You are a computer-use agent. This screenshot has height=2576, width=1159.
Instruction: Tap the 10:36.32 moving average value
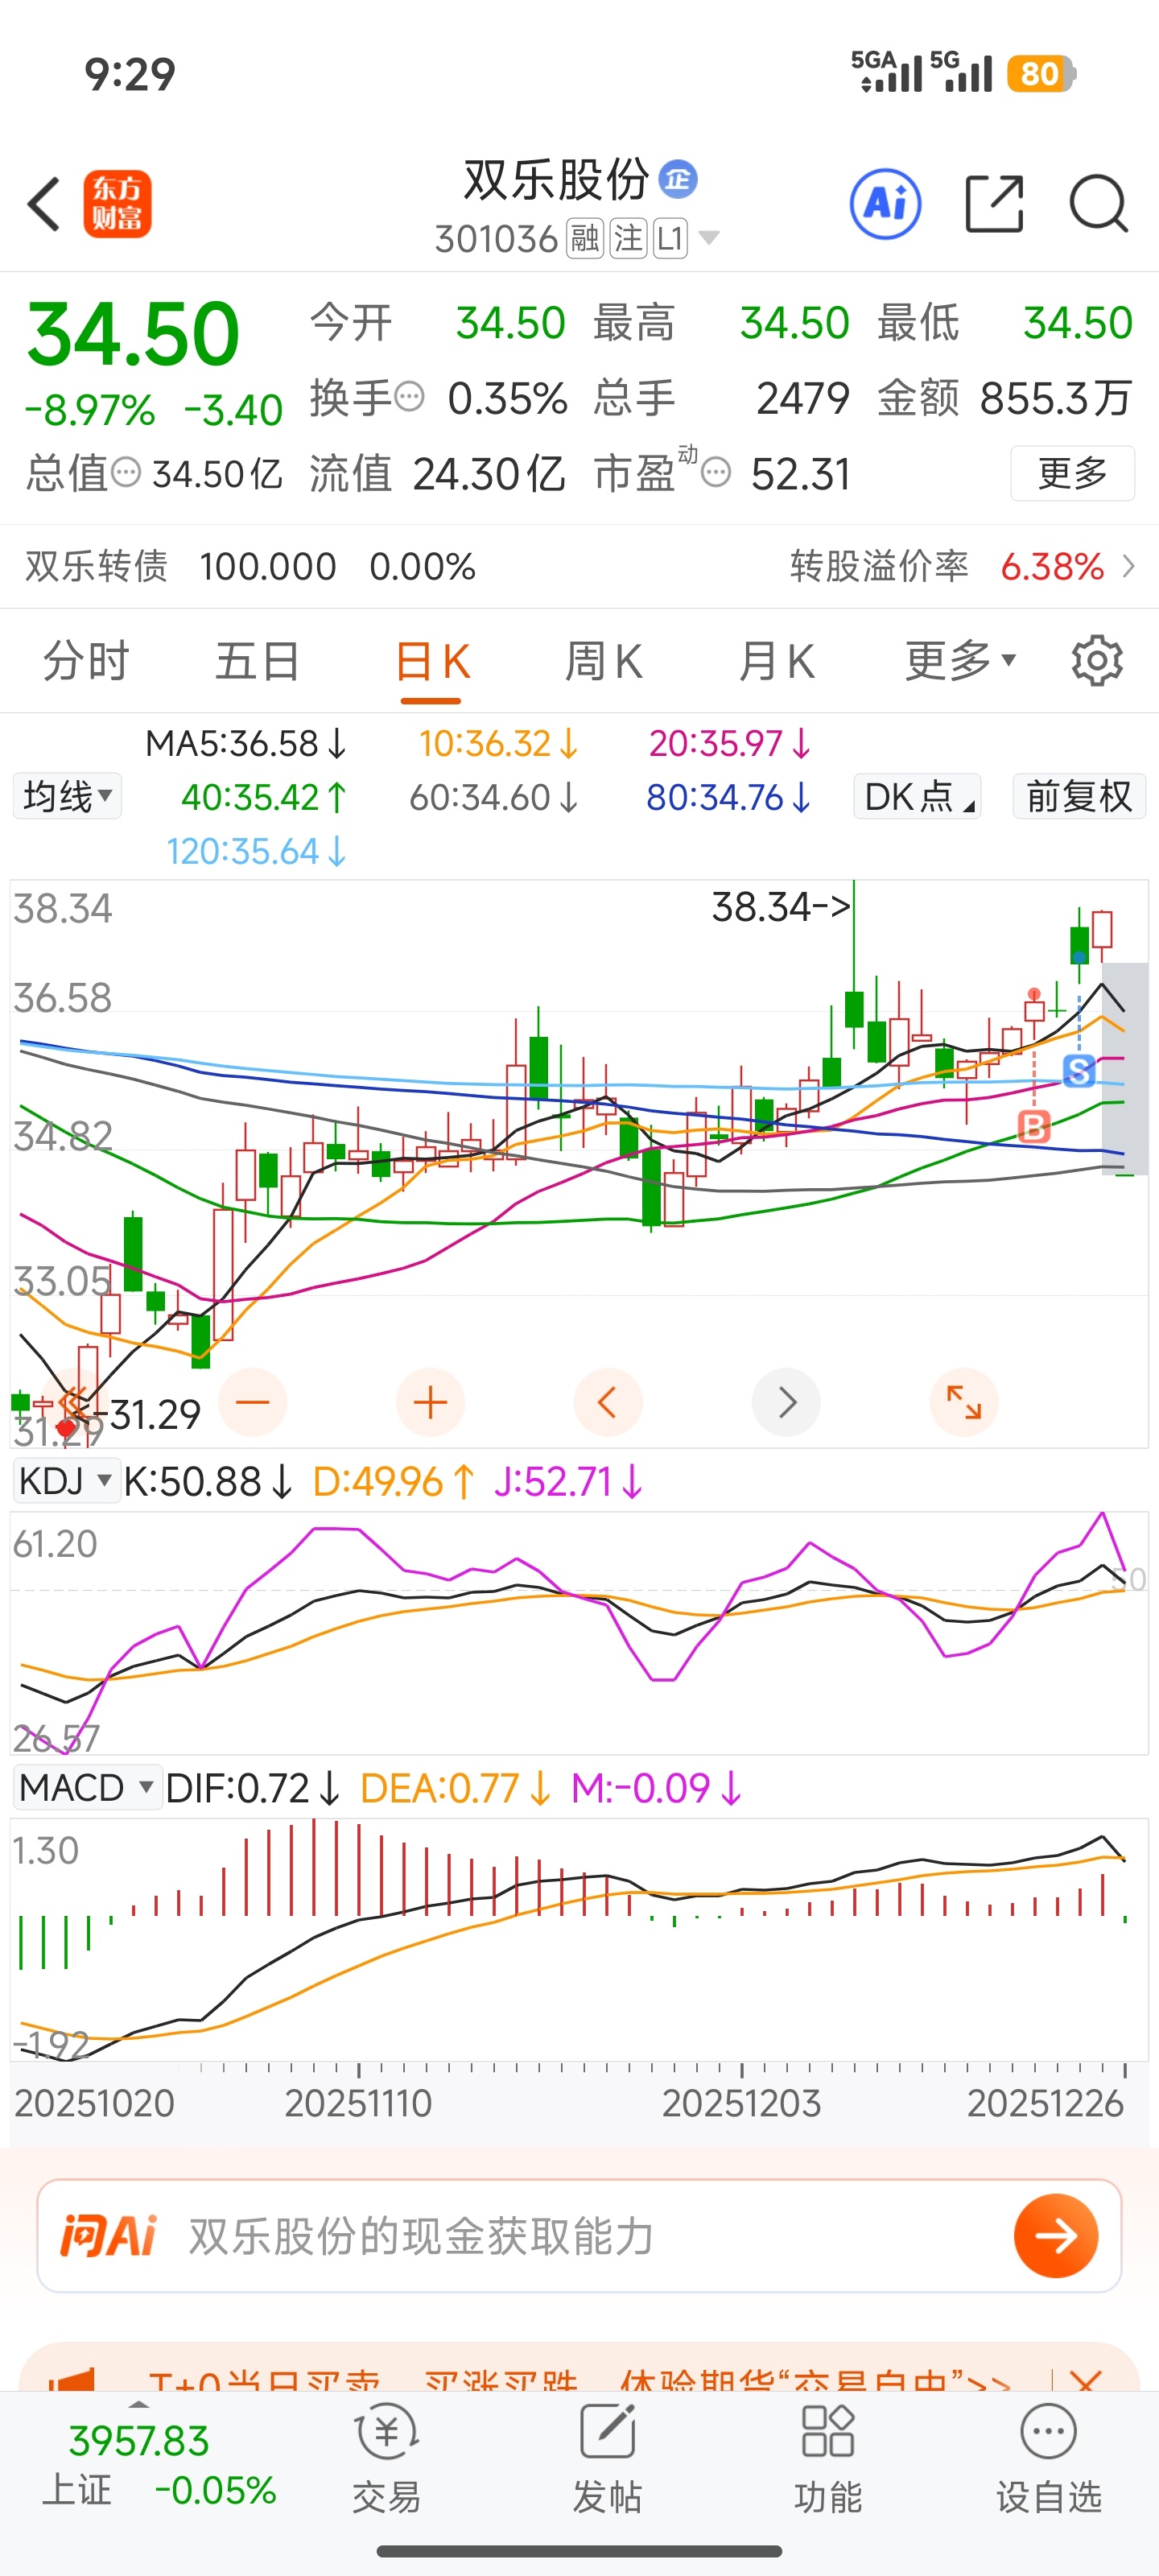click(498, 744)
